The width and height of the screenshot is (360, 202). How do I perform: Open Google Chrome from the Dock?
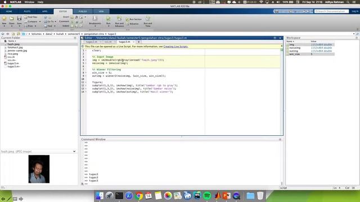tap(139, 196)
